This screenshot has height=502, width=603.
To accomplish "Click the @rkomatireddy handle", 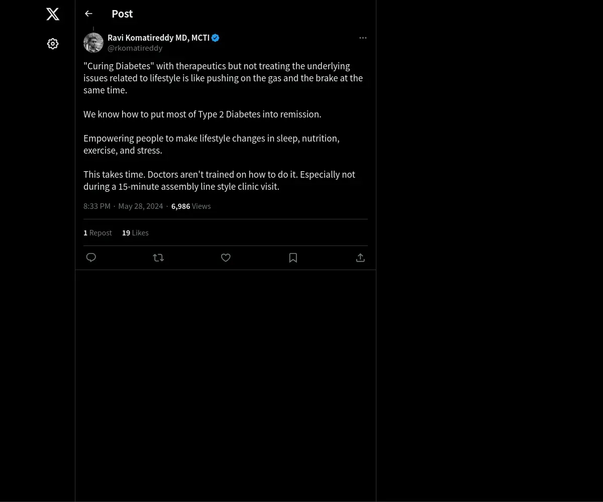I will (x=135, y=48).
